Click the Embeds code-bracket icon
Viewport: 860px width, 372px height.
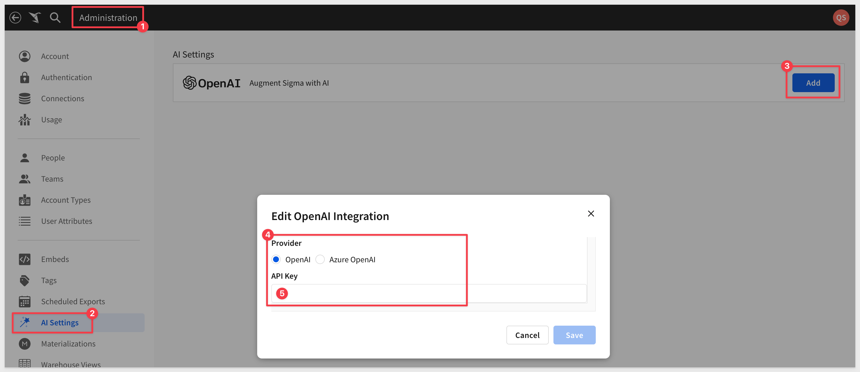(25, 259)
